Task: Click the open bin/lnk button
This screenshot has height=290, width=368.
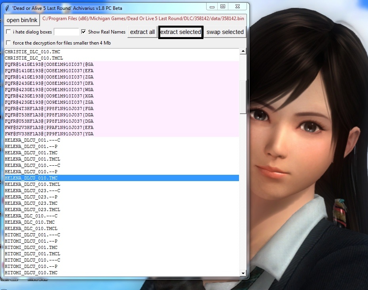Action: [22, 20]
